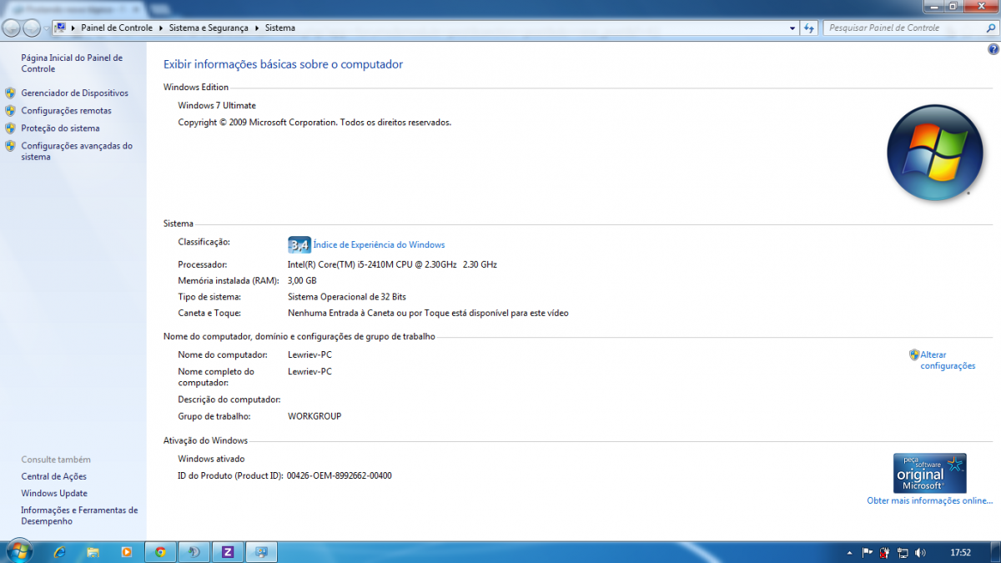Click the Lewriev-PC value beside Nome do computador

[309, 354]
